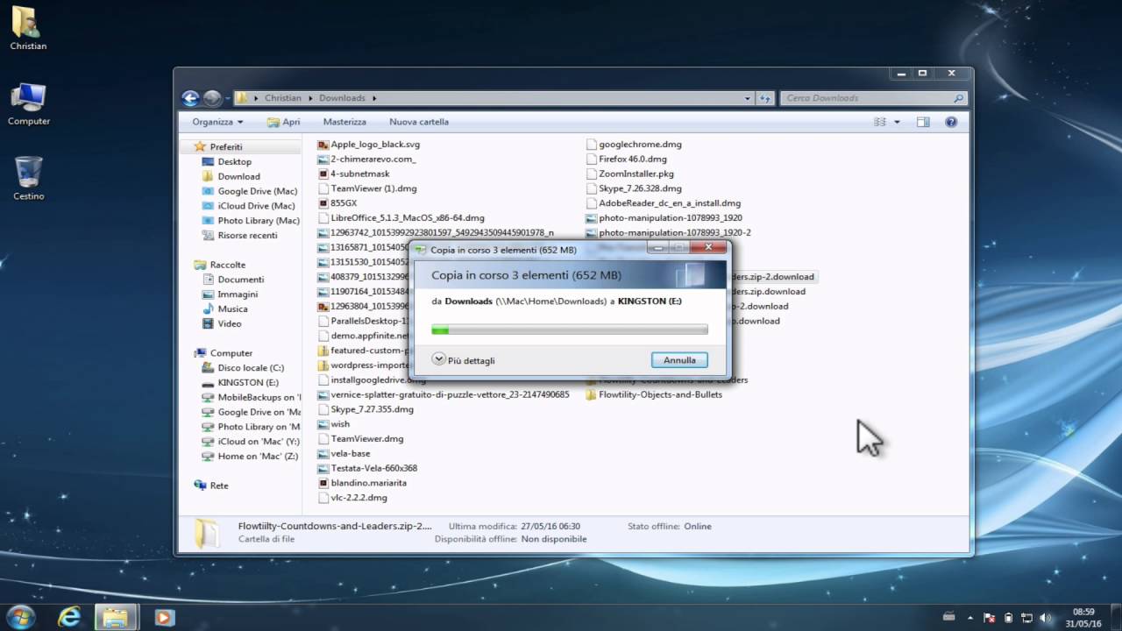The image size is (1122, 631).
Task: Expand the breadcrumb arrow after Christian
Action: (310, 98)
